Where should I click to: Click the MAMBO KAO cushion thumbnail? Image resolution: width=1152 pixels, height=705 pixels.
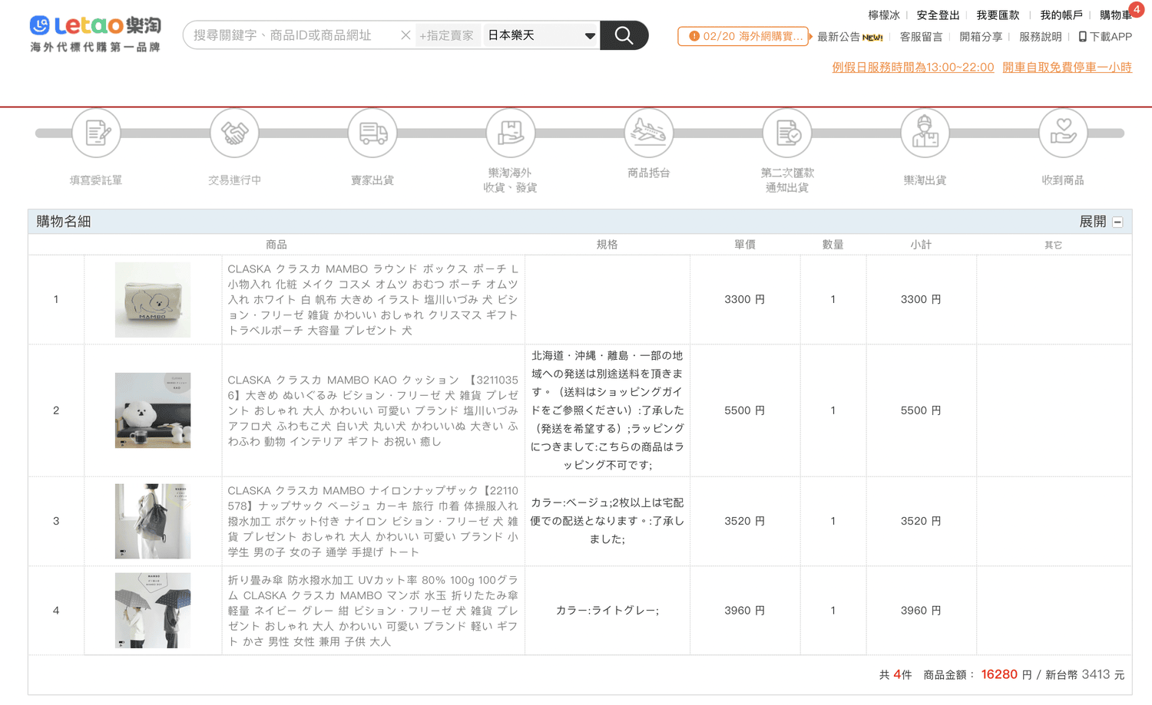click(x=153, y=410)
